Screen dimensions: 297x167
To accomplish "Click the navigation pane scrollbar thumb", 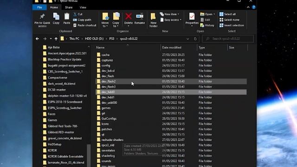I will click(x=89, y=155).
